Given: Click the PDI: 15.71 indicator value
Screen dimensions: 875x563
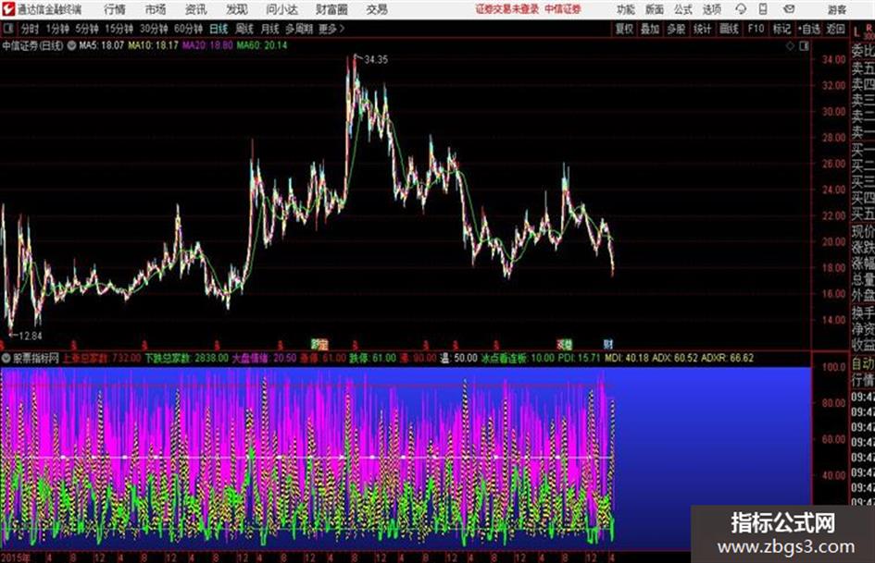Looking at the screenshot, I should tap(580, 358).
